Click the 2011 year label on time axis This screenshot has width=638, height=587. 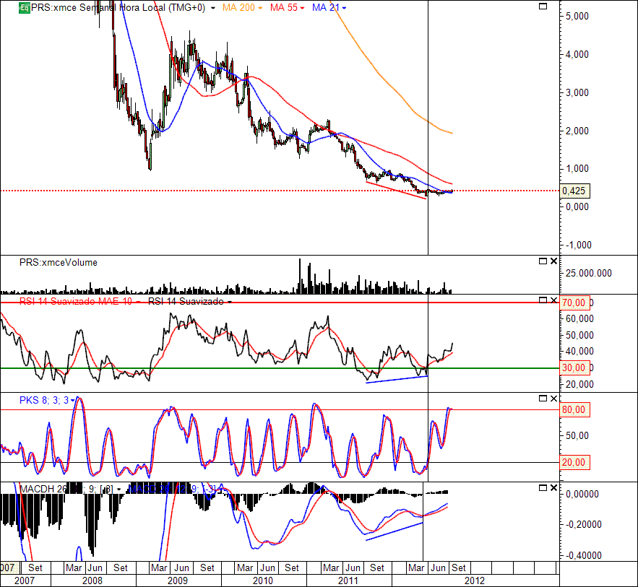(x=348, y=581)
